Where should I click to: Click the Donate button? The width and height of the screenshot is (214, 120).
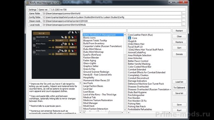[x=179, y=54]
